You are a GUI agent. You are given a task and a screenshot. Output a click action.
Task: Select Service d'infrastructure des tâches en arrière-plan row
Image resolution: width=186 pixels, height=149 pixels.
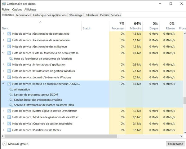coord(92,105)
